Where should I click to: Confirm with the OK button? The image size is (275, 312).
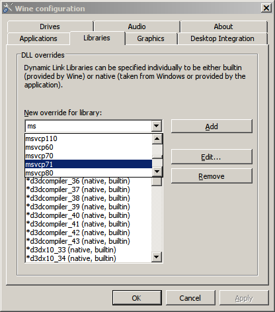point(137,298)
